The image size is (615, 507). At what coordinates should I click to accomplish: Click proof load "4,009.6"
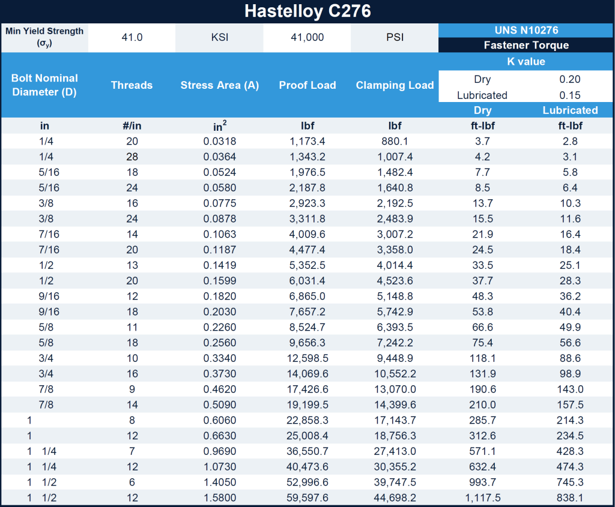click(x=307, y=235)
